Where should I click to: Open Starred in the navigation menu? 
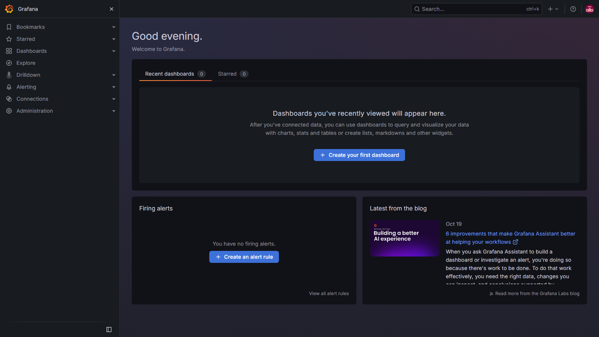tap(26, 39)
